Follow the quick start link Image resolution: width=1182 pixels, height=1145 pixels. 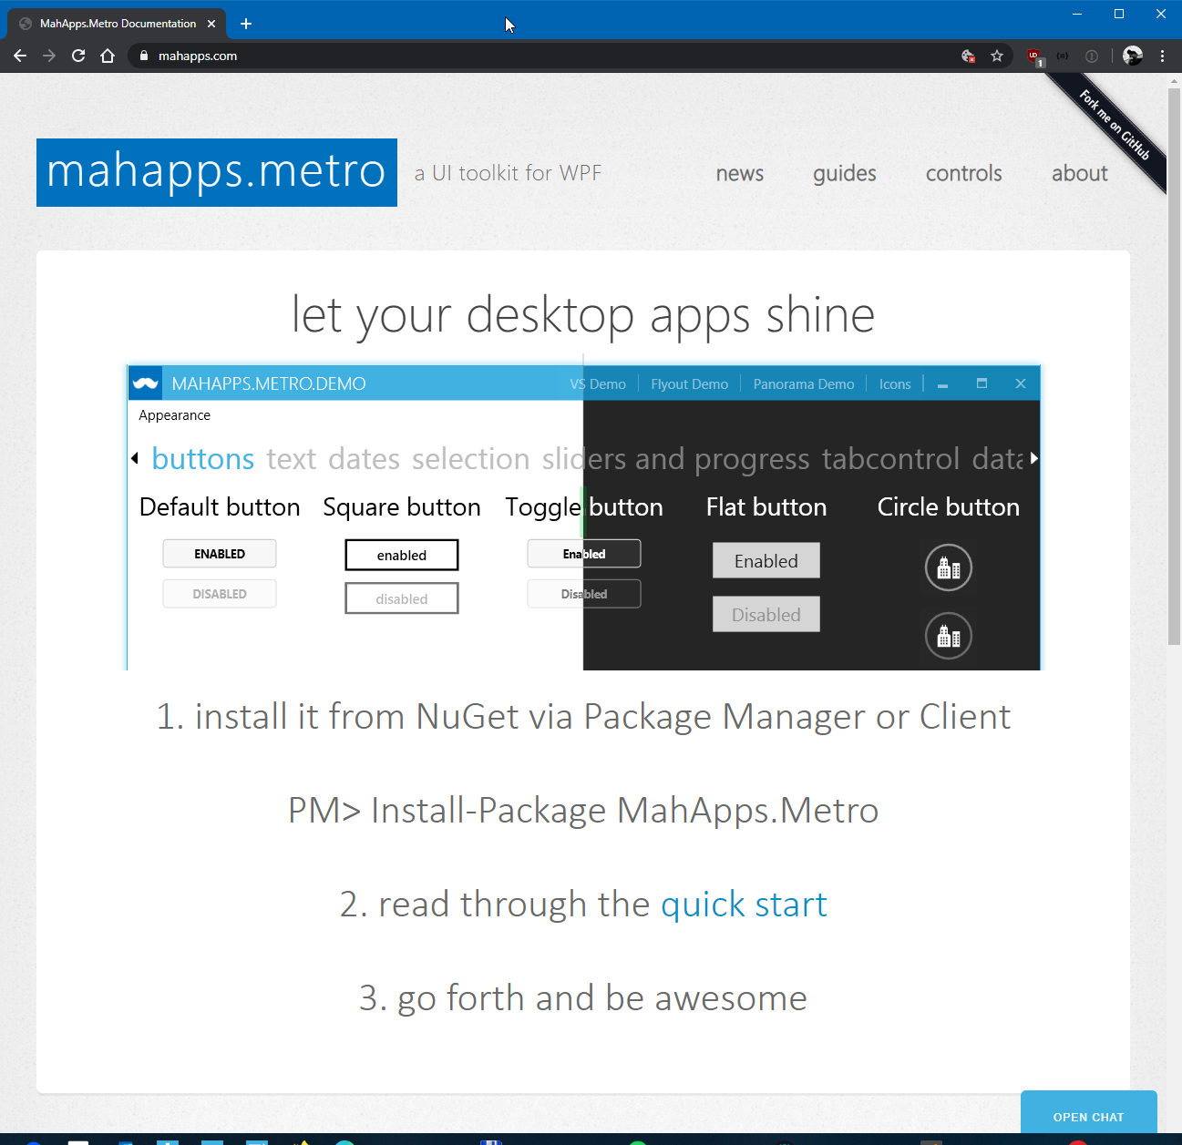(x=744, y=905)
